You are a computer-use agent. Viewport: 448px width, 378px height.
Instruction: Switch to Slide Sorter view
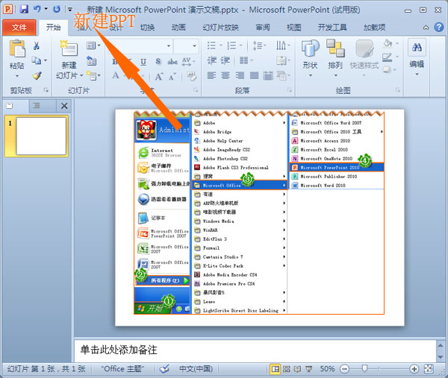pos(286,369)
